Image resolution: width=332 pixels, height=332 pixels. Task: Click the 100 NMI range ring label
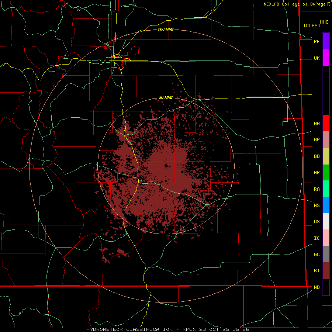[x=166, y=29]
